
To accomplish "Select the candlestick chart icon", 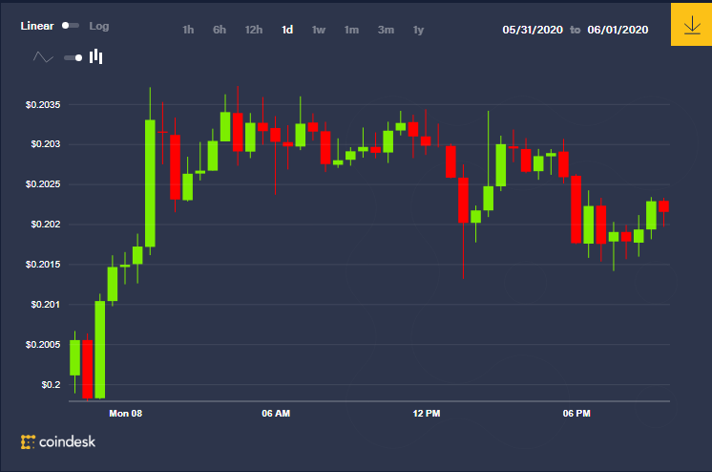I will pos(95,56).
